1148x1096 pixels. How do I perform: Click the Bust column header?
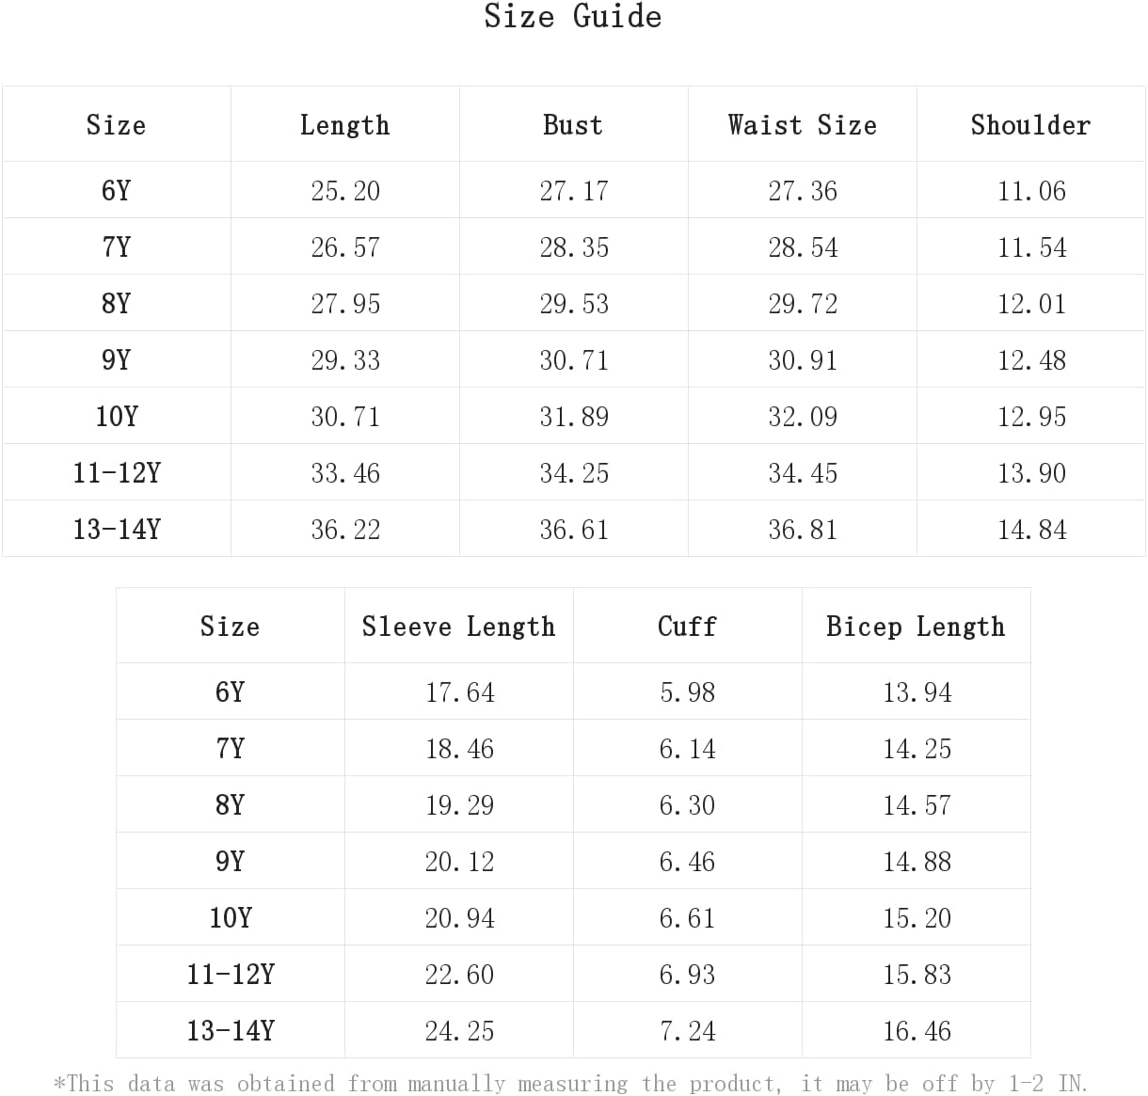coord(573,125)
